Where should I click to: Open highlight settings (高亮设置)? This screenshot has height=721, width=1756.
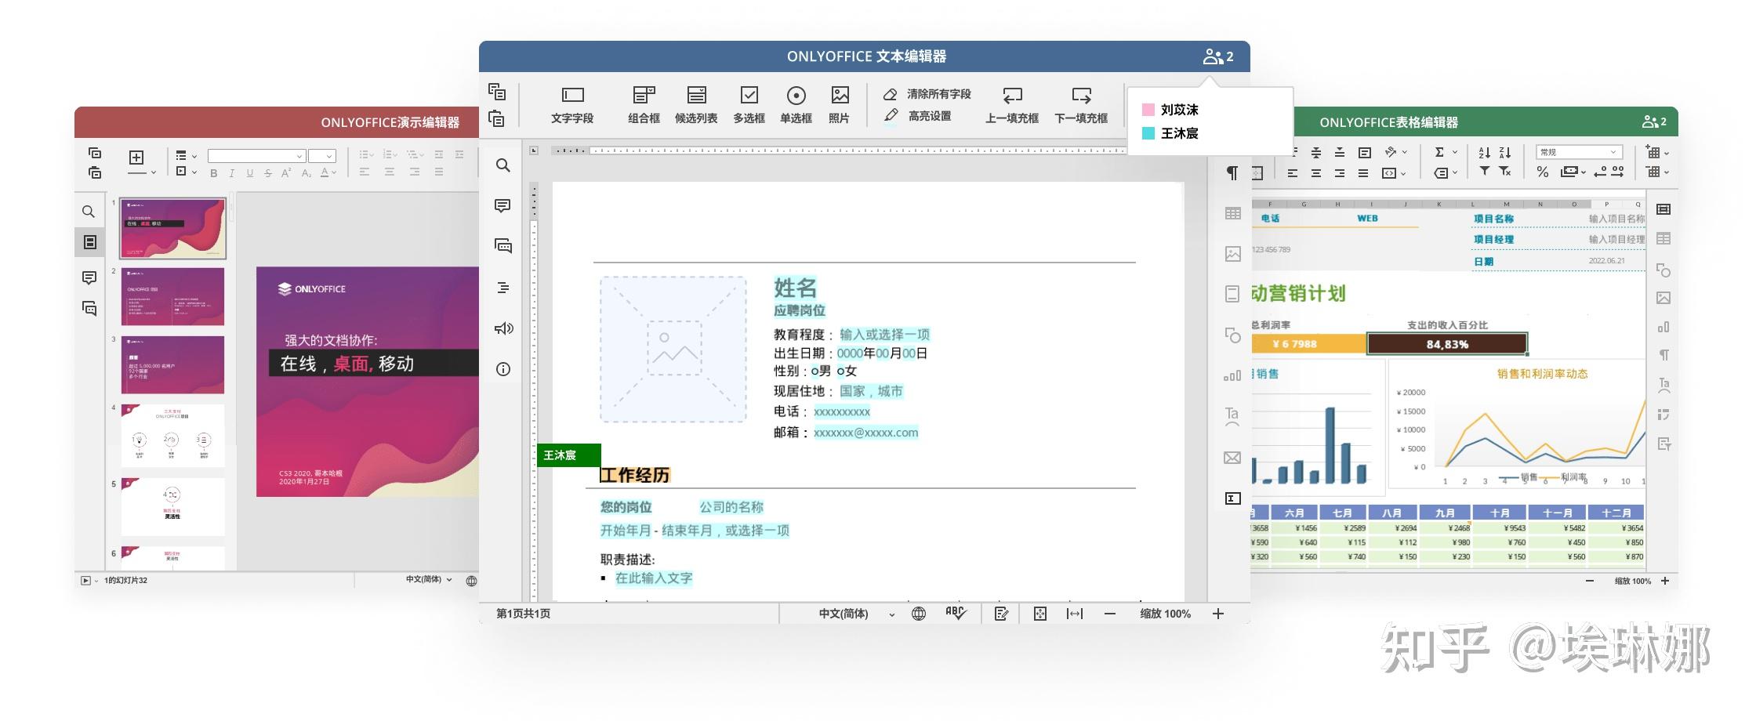[918, 116]
